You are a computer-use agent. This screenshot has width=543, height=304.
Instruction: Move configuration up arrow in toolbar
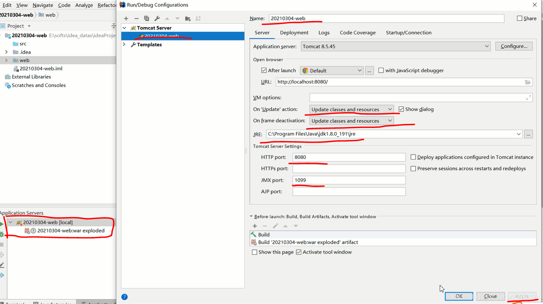167,18
